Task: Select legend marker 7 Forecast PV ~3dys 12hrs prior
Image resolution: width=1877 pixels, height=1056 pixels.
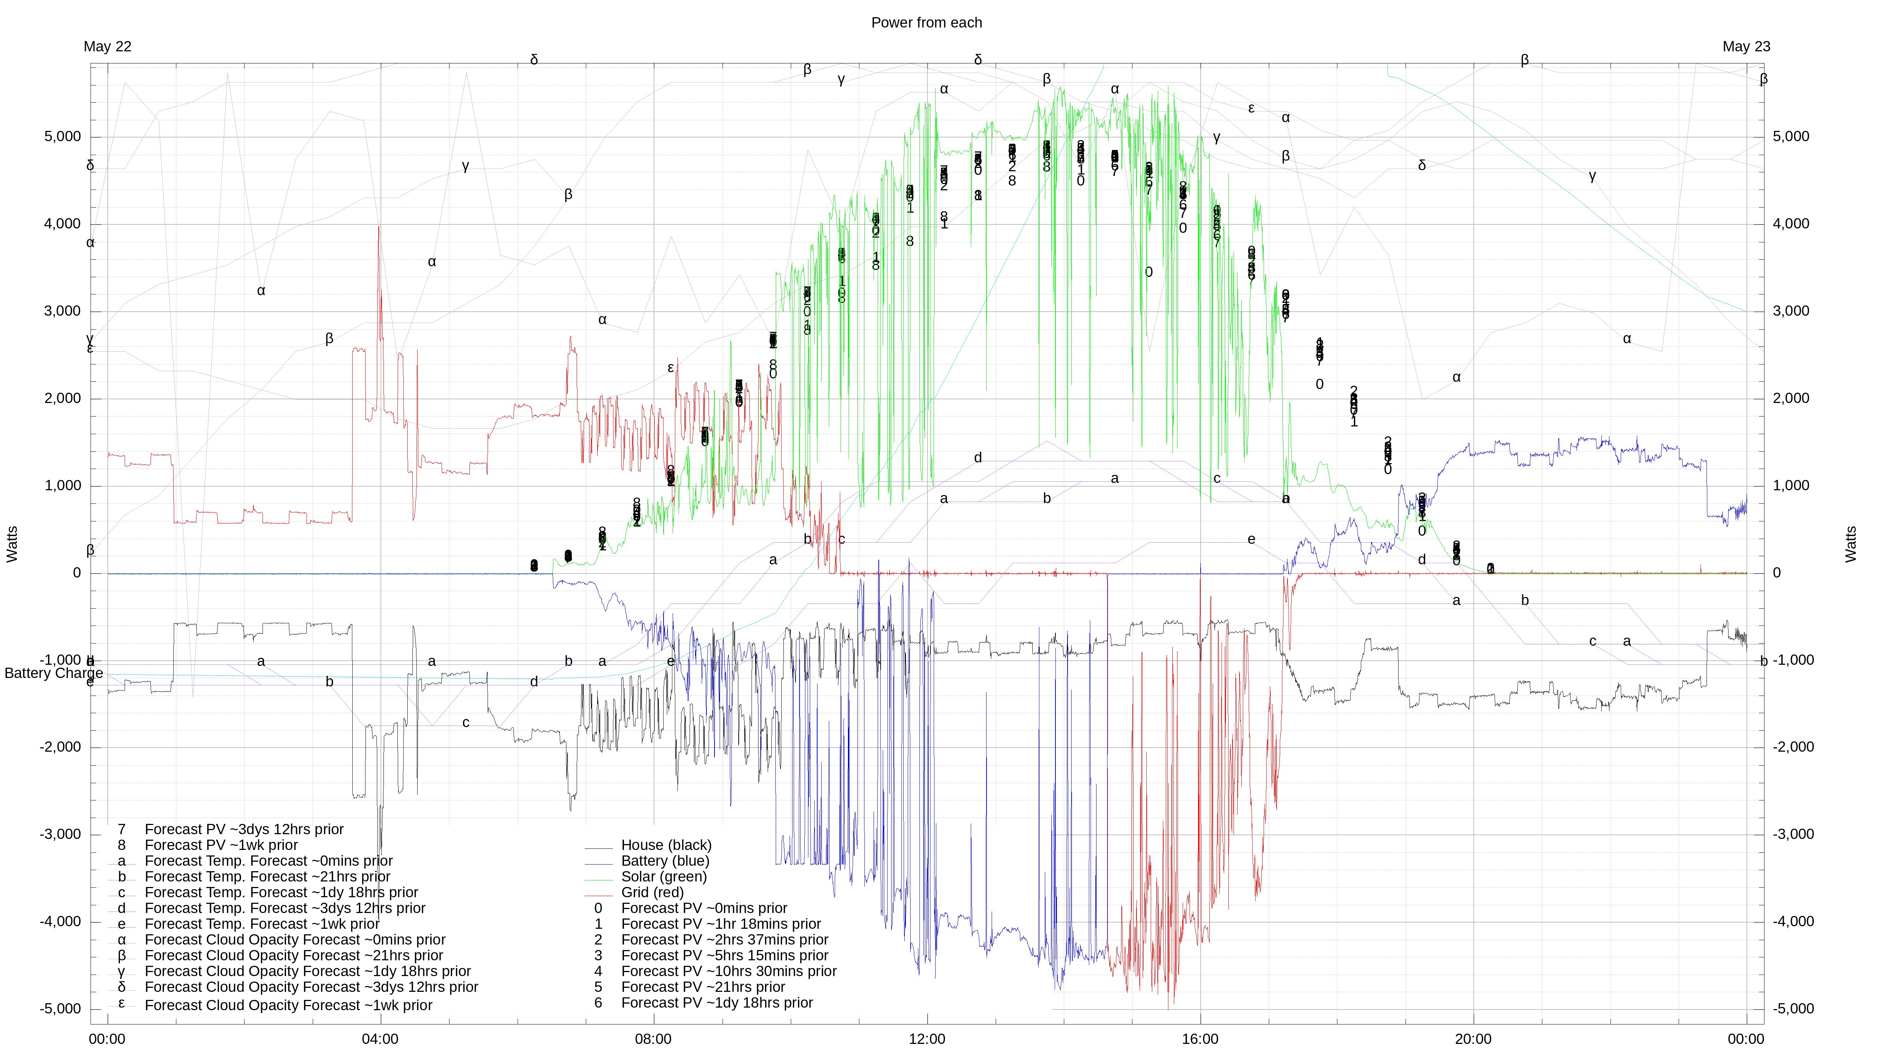Action: coord(122,829)
